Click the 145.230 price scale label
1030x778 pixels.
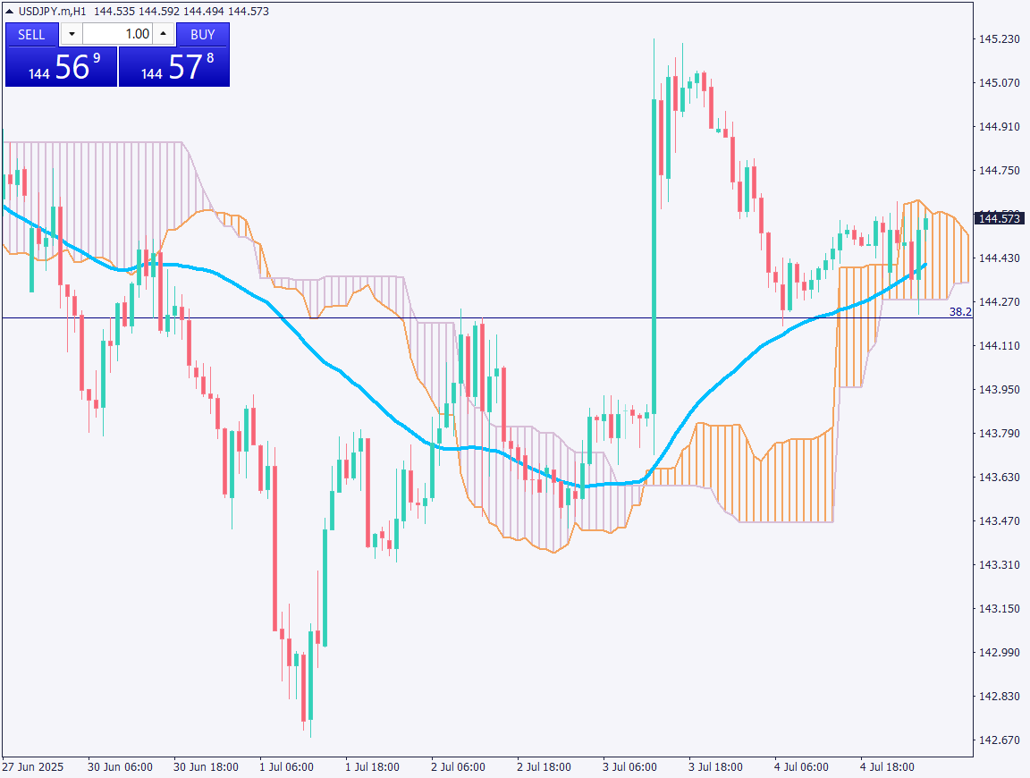1000,39
